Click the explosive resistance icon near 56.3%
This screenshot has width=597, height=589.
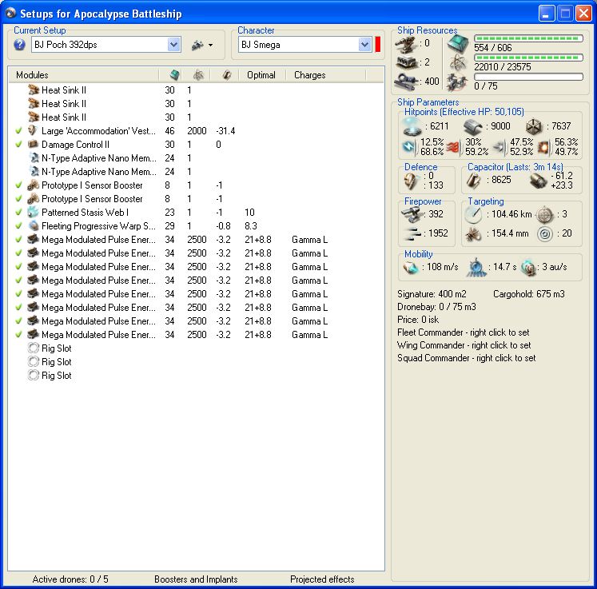click(543, 146)
